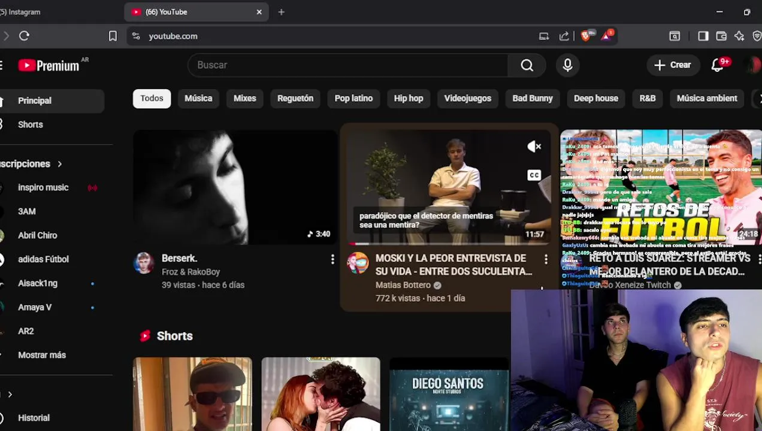Open the kissing couple short

(320, 394)
